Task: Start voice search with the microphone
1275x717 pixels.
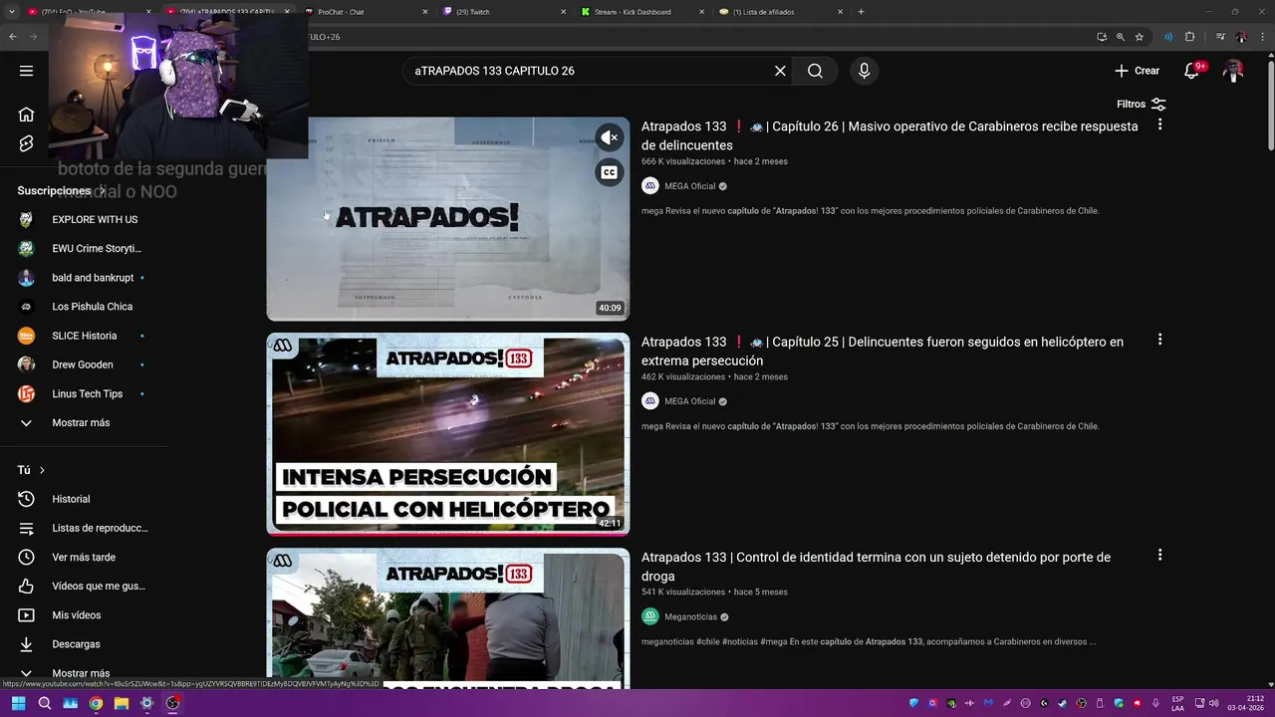Action: (x=864, y=71)
